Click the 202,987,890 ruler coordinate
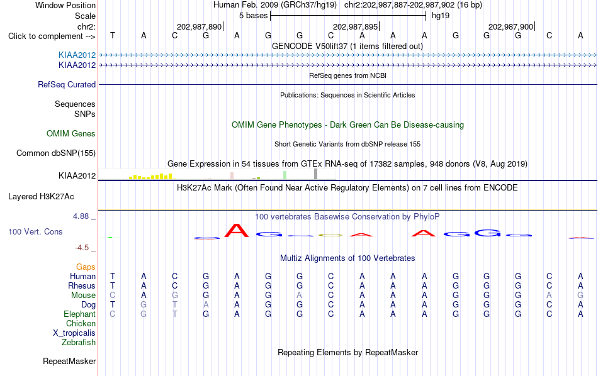598x376 pixels. (x=199, y=26)
